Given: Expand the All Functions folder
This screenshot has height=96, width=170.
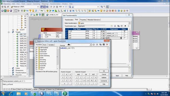Looking at the screenshot, I should click(37, 48).
